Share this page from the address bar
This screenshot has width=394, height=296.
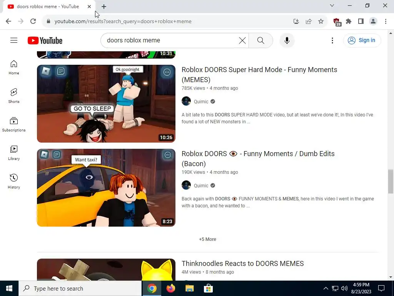coord(309,21)
